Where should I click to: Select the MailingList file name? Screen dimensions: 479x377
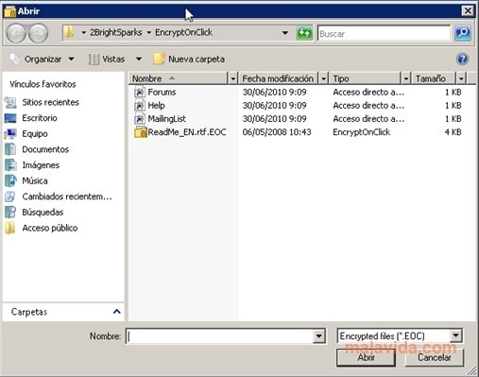point(167,119)
